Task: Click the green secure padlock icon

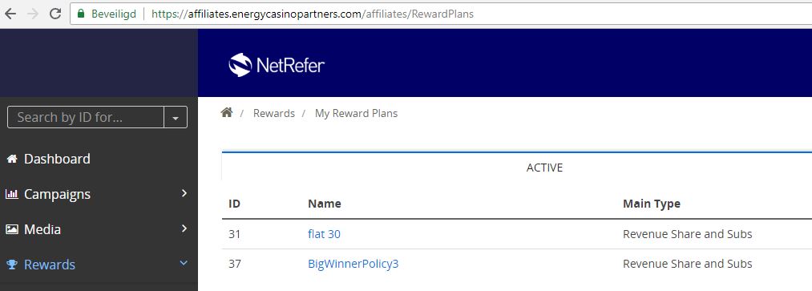Action: (80, 14)
